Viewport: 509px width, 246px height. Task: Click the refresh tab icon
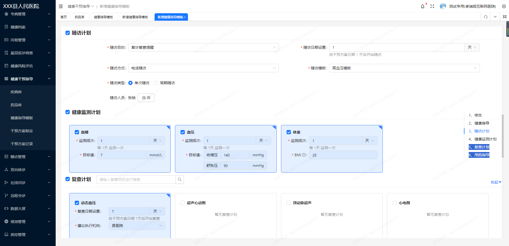(485, 17)
